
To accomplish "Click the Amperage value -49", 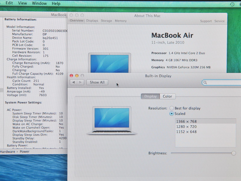I will (x=42, y=91).
